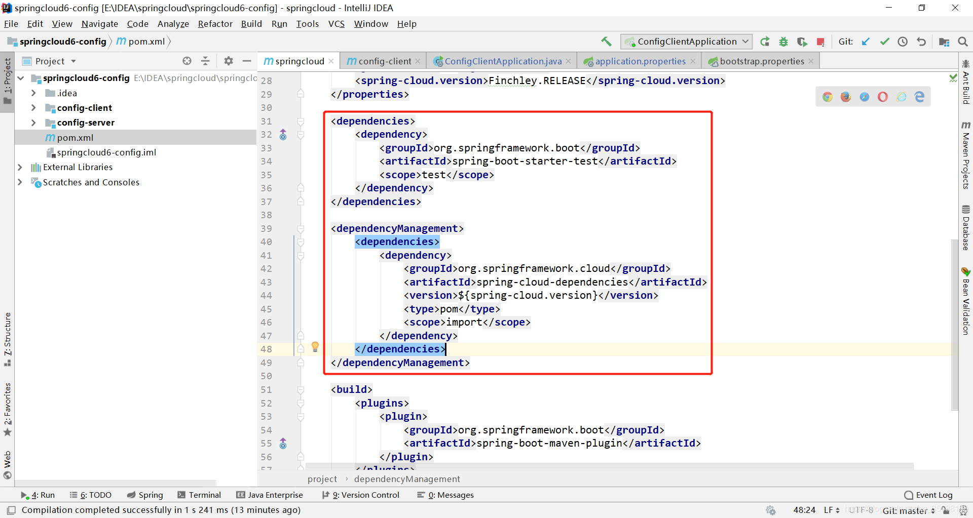Click the gutter marker on line 55

(x=283, y=444)
